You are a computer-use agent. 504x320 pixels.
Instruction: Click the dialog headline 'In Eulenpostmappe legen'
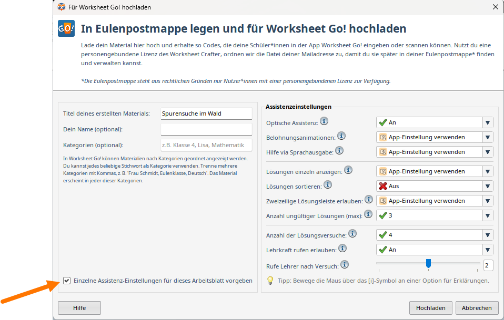tap(244, 28)
